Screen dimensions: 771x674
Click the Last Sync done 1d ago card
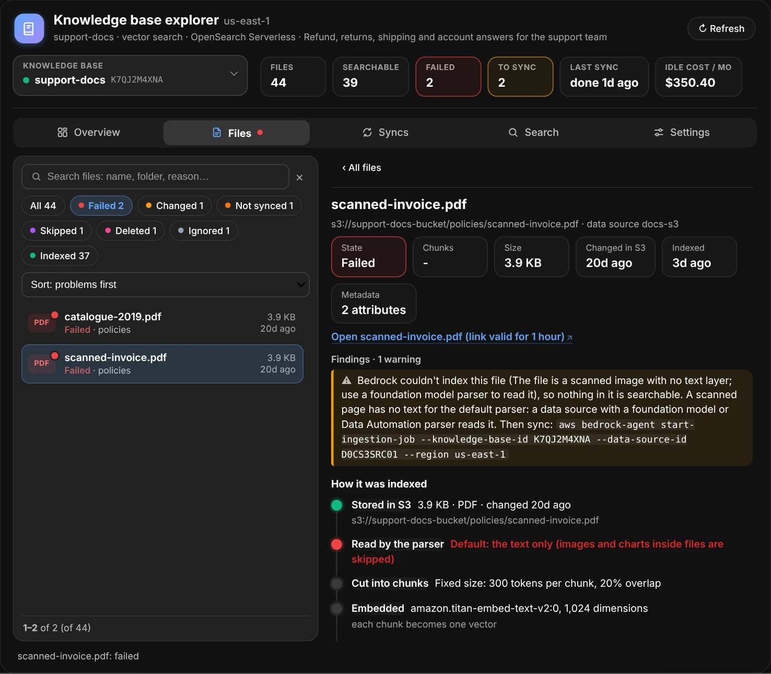tap(604, 77)
